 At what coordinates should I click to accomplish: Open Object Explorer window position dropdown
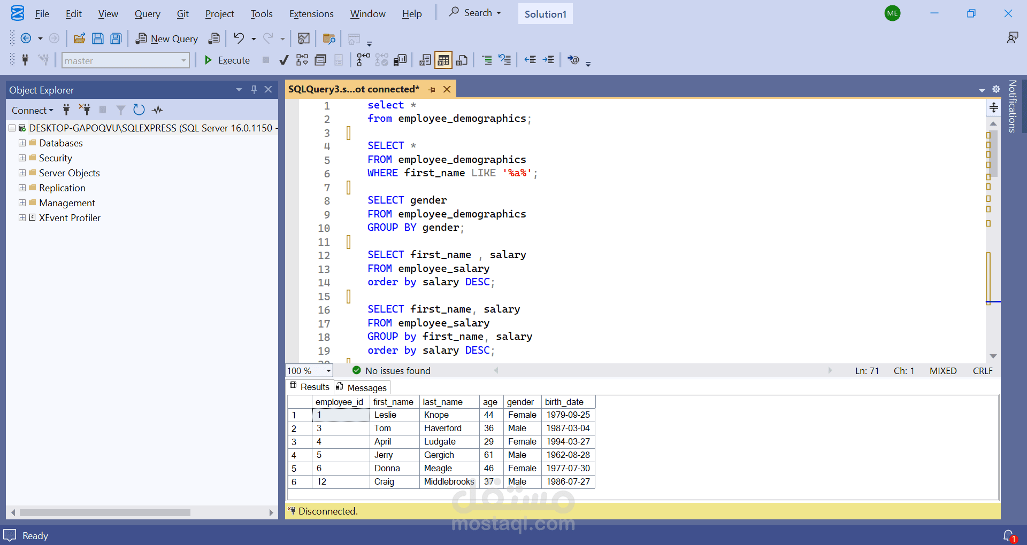click(x=239, y=90)
